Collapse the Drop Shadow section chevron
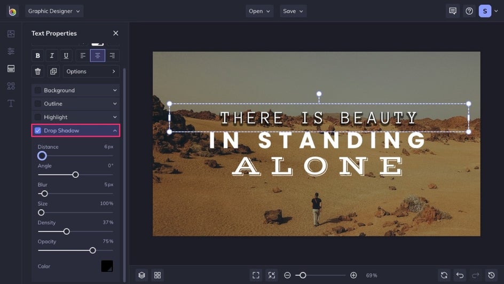The image size is (504, 284). pyautogui.click(x=115, y=130)
